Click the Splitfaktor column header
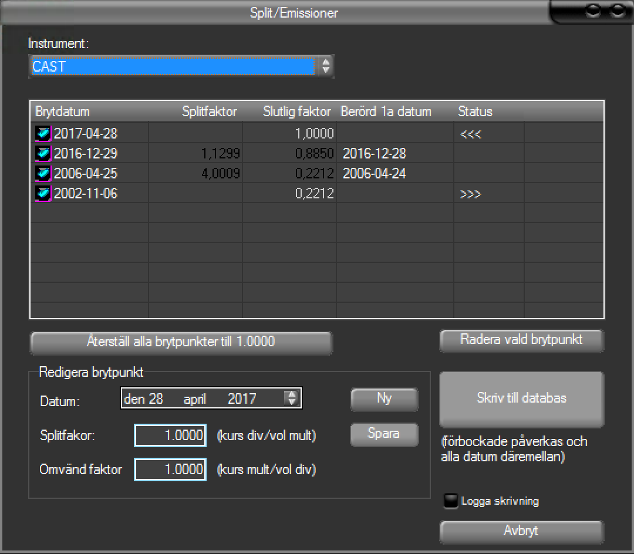The height and width of the screenshot is (554, 634). [x=210, y=112]
